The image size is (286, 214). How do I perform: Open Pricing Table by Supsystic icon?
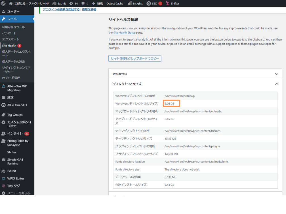coord(3,141)
